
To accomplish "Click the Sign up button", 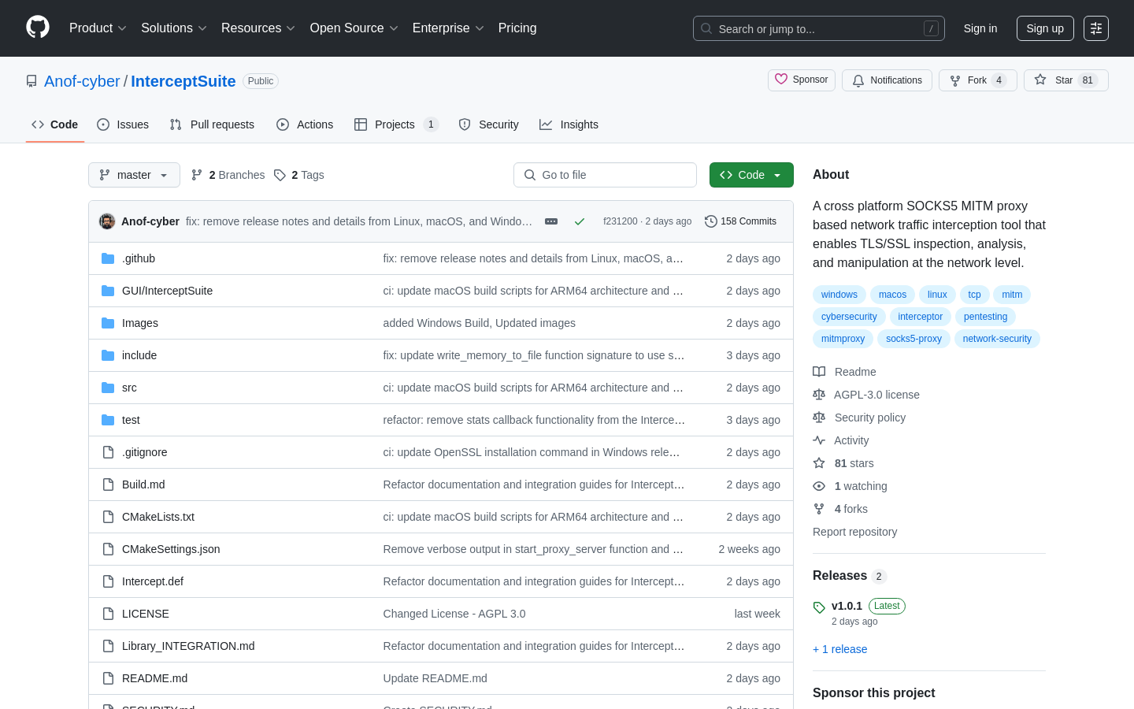I will 1045,28.
